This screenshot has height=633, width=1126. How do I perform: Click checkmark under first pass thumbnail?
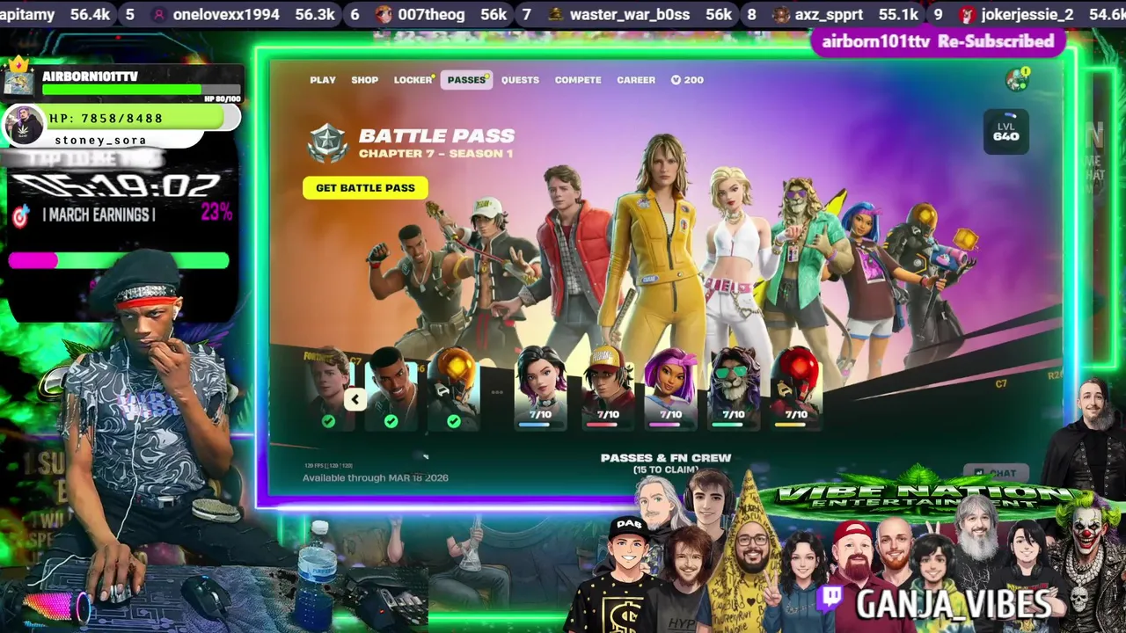click(x=328, y=422)
